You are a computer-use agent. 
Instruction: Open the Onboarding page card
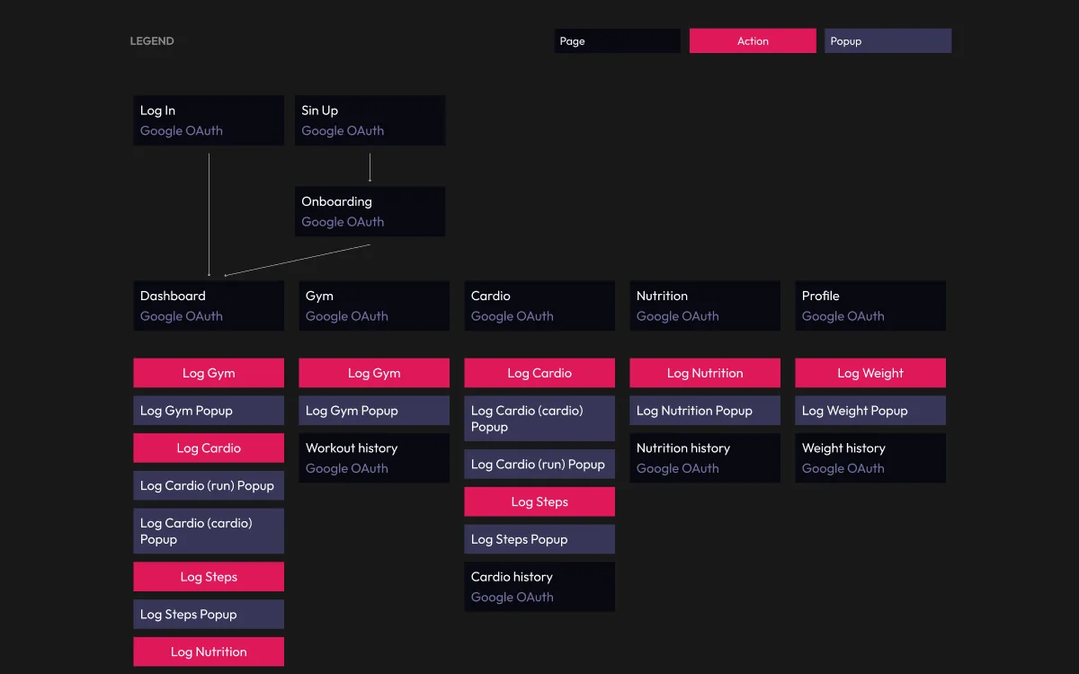point(370,211)
